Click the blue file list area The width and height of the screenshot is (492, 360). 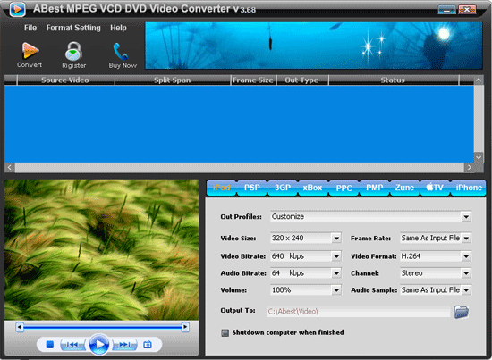point(239,124)
